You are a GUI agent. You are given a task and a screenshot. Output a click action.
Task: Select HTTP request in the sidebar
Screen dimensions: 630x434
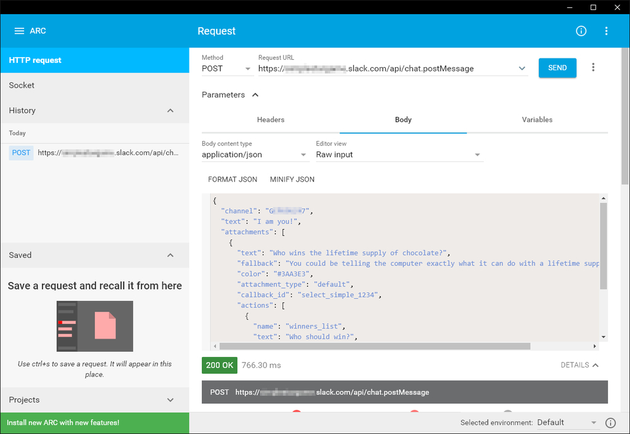[95, 60]
